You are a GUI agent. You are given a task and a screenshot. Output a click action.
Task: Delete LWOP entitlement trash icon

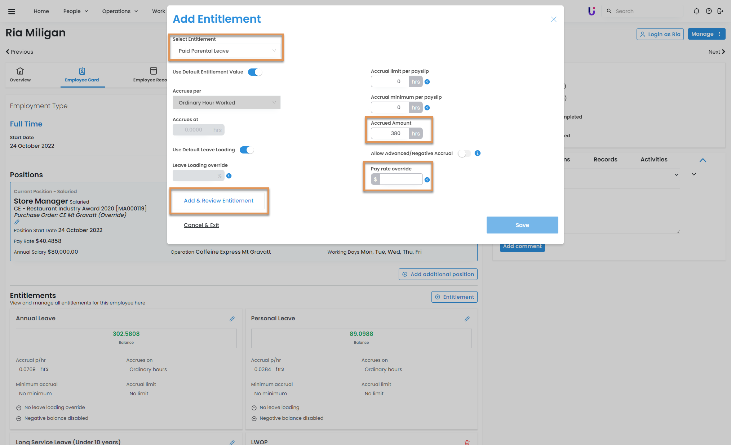tap(467, 442)
